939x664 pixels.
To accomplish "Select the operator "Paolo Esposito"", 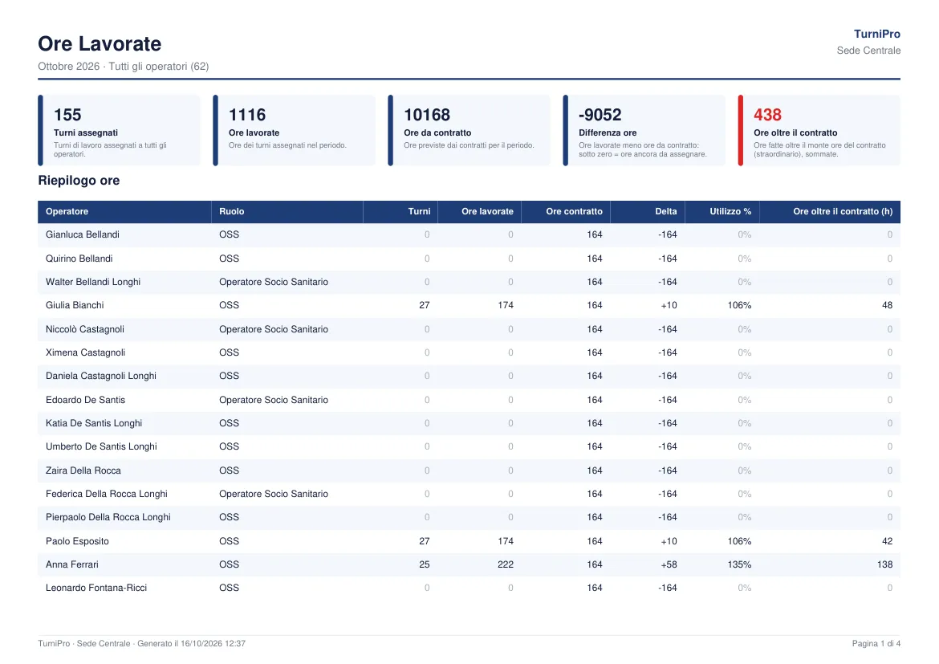I will (x=77, y=541).
